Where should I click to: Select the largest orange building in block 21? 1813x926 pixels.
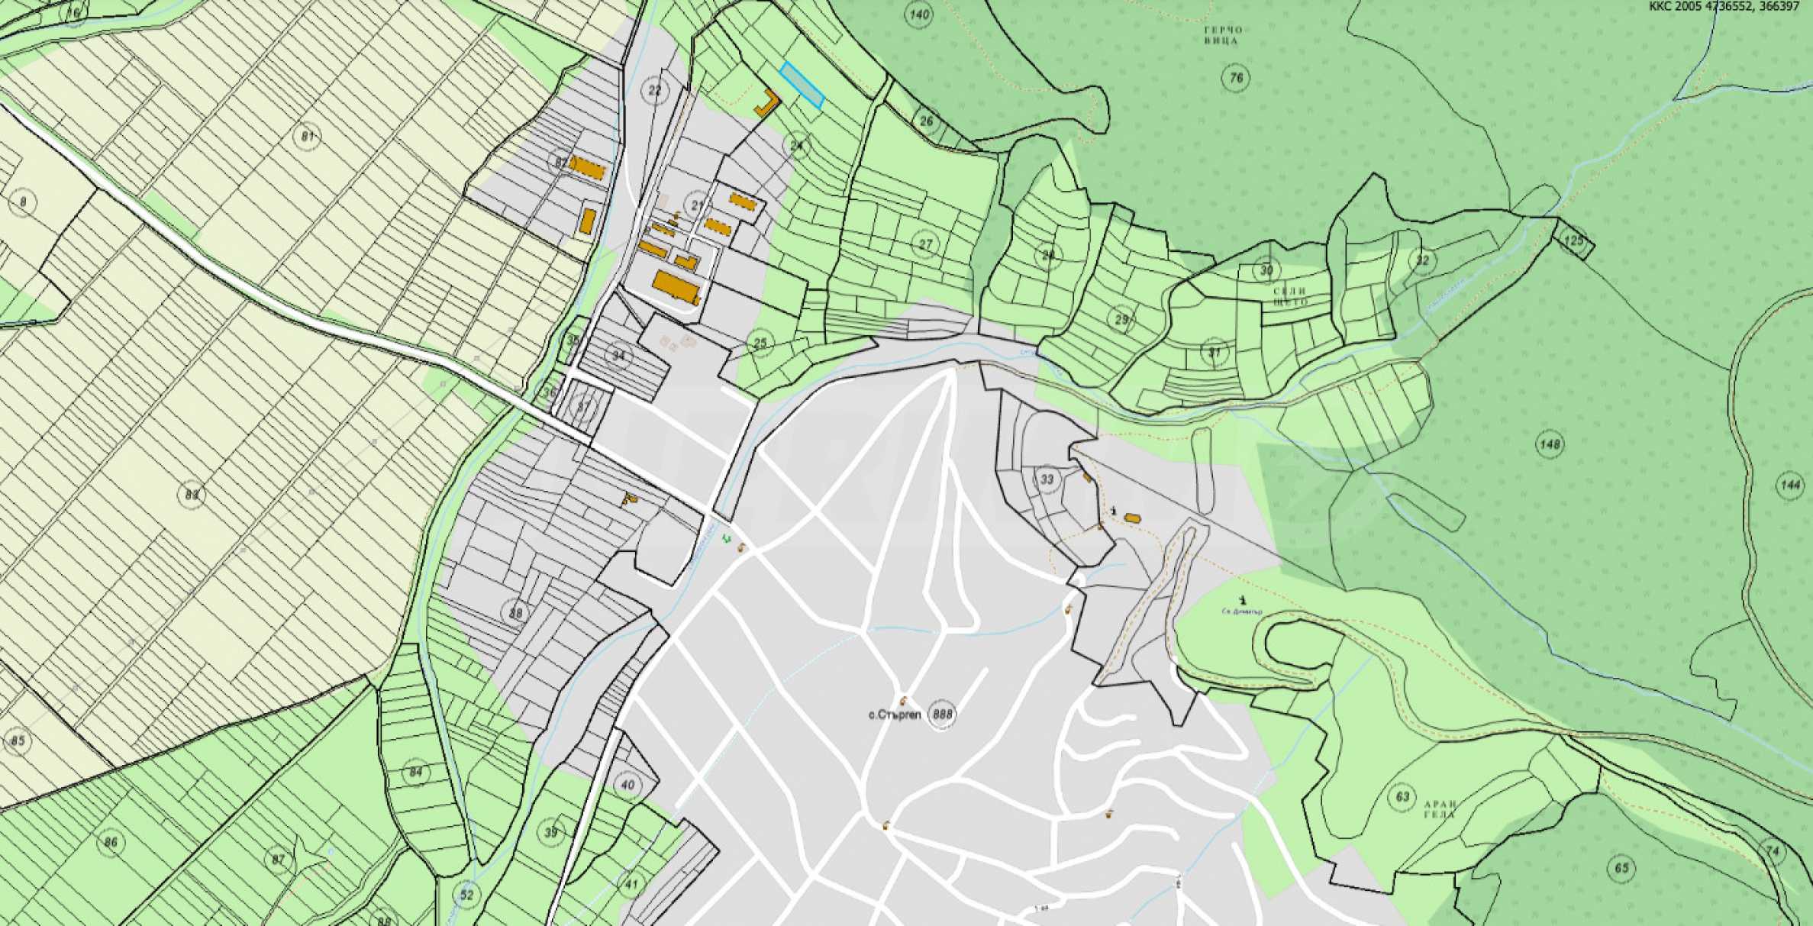676,287
